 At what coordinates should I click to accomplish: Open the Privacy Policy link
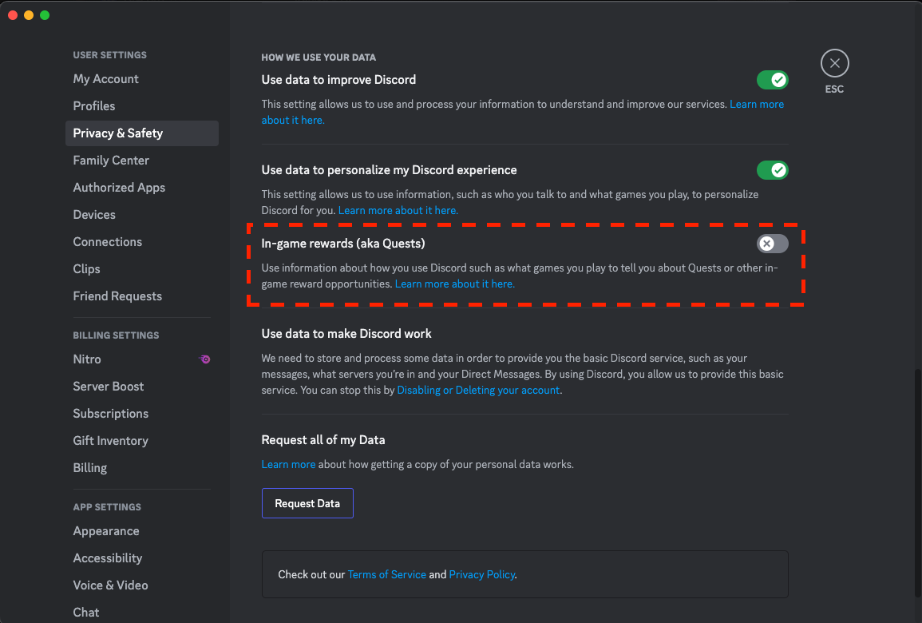pos(482,574)
